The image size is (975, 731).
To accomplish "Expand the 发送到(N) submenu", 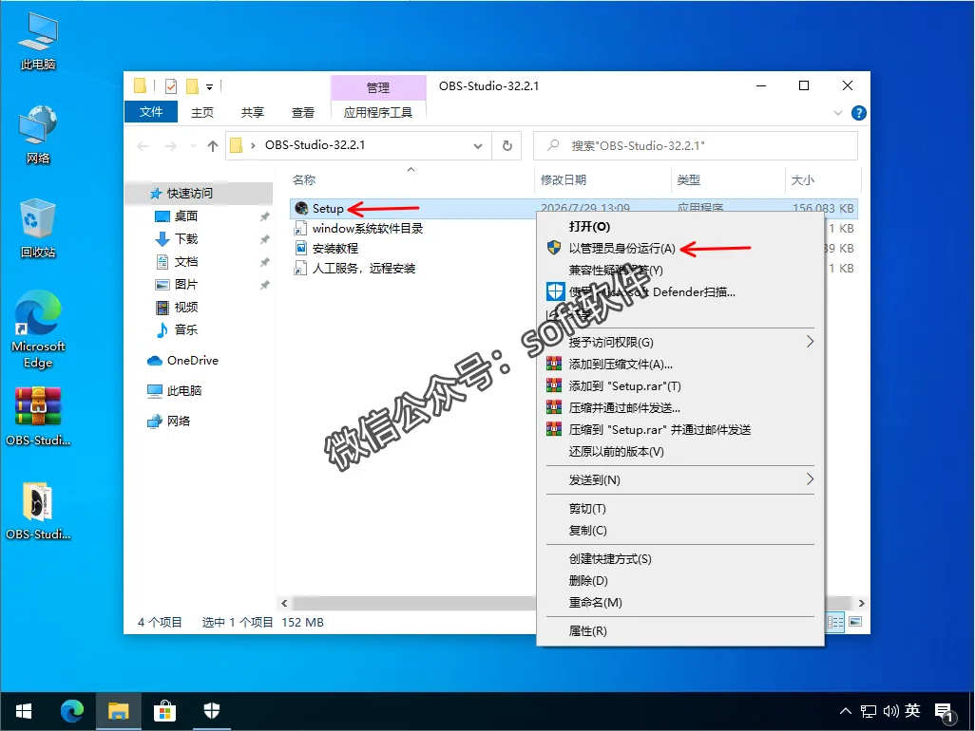I will (x=680, y=480).
